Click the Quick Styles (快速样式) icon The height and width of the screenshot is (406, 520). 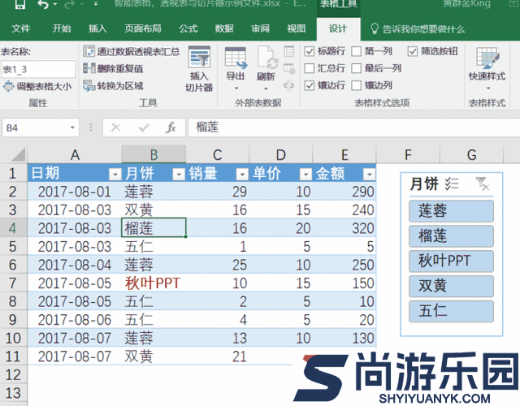(x=487, y=58)
